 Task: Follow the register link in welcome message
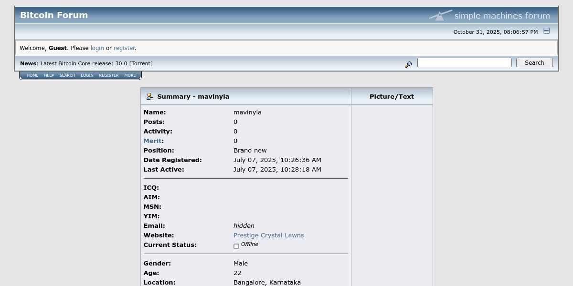click(124, 48)
